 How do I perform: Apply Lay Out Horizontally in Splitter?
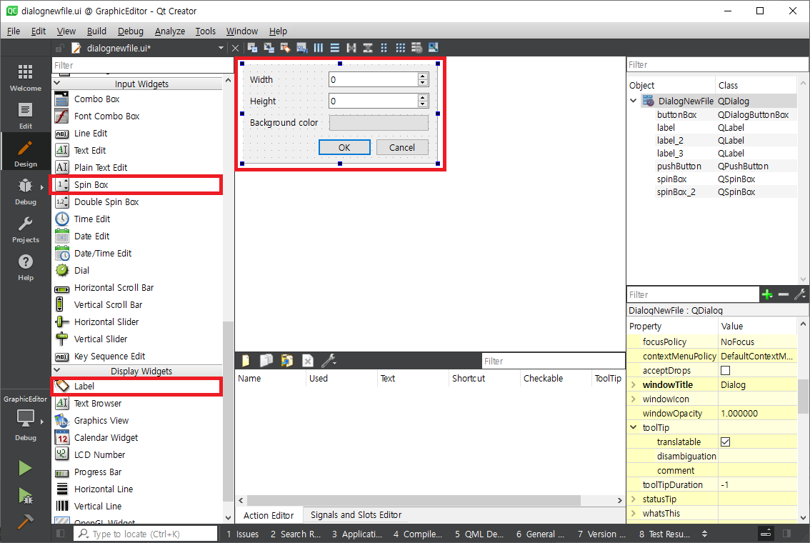[351, 48]
